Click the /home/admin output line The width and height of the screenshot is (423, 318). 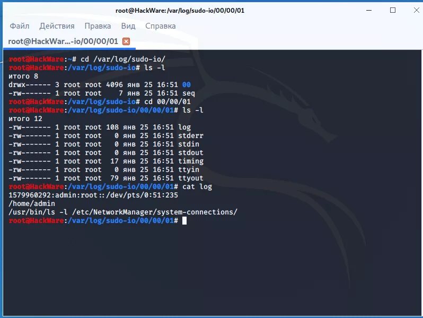tap(32, 204)
